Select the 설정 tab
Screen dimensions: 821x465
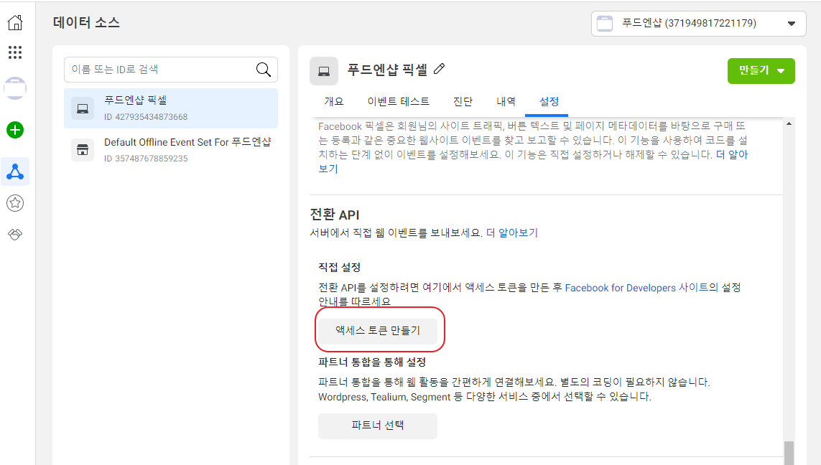549,101
